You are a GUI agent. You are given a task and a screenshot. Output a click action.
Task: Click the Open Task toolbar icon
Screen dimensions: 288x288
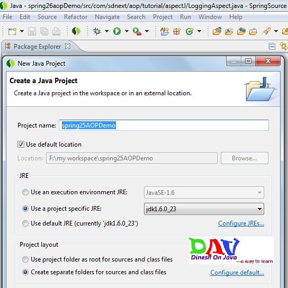pyautogui.click(x=229, y=31)
